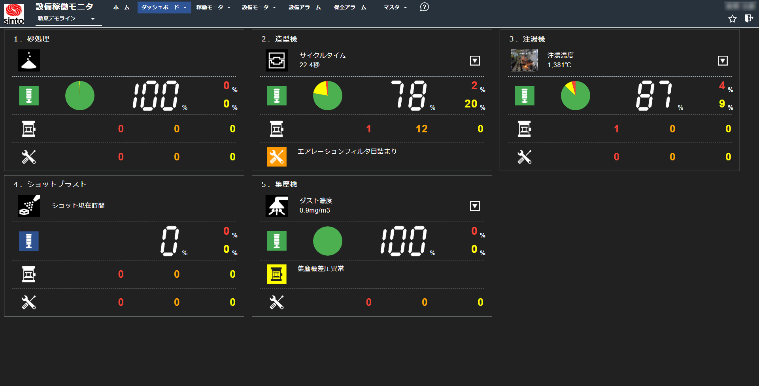Screen dimensions: 759x386
Task: Click the 造型機 operation rate pie chart
Action: click(x=328, y=96)
